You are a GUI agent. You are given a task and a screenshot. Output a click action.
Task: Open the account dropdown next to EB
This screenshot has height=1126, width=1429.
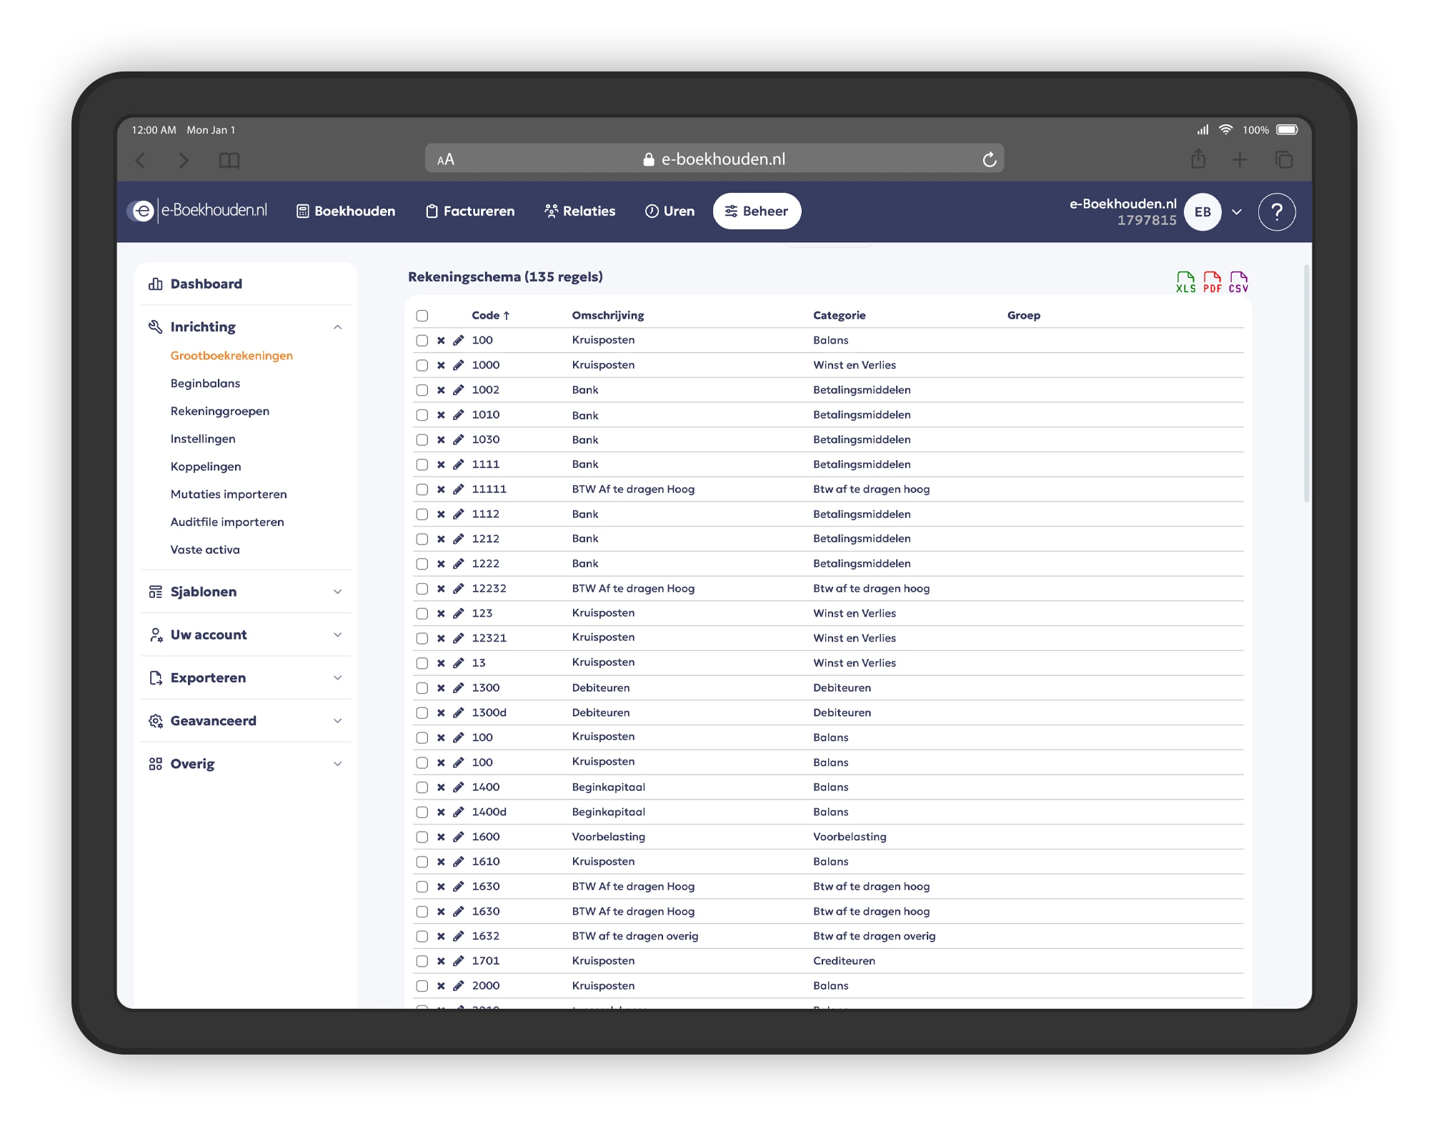(x=1237, y=212)
